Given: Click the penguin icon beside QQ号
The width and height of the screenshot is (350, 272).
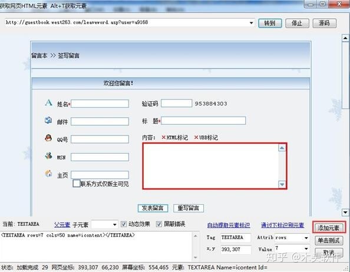Looking at the screenshot, I should tap(48, 138).
